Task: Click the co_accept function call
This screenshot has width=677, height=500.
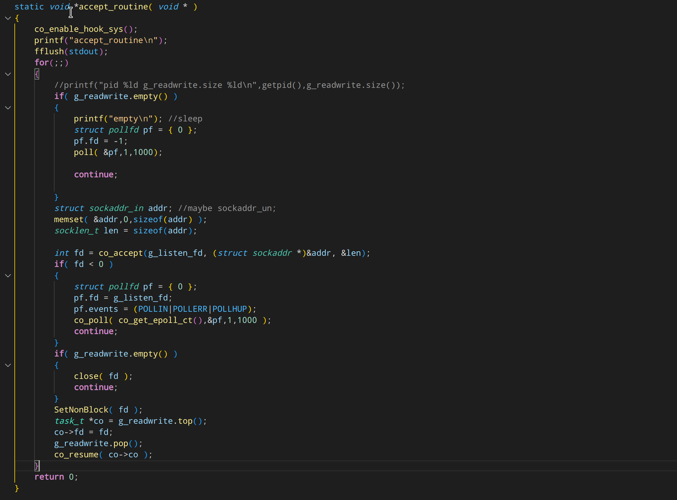Action: coord(121,253)
